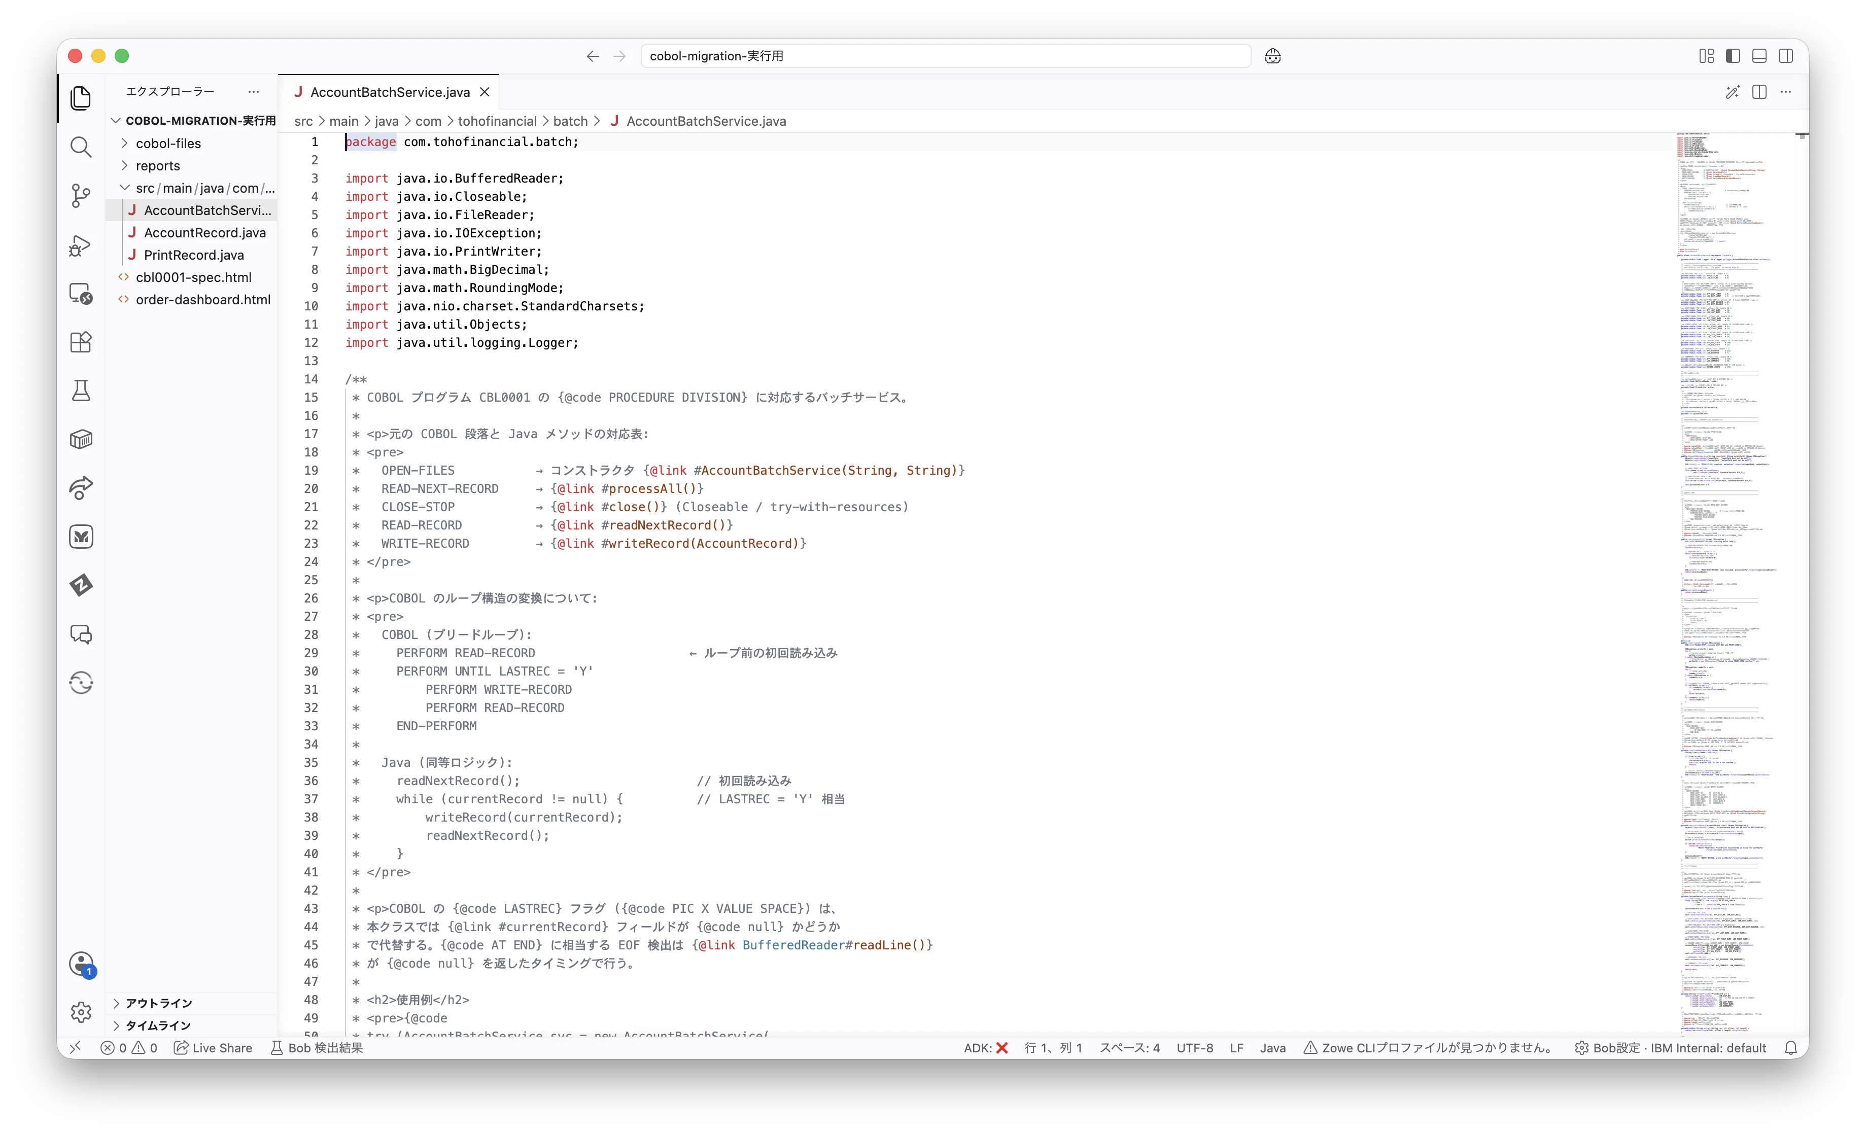1866x1134 pixels.
Task: Toggle the secondary side bar
Action: pyautogui.click(x=1786, y=56)
